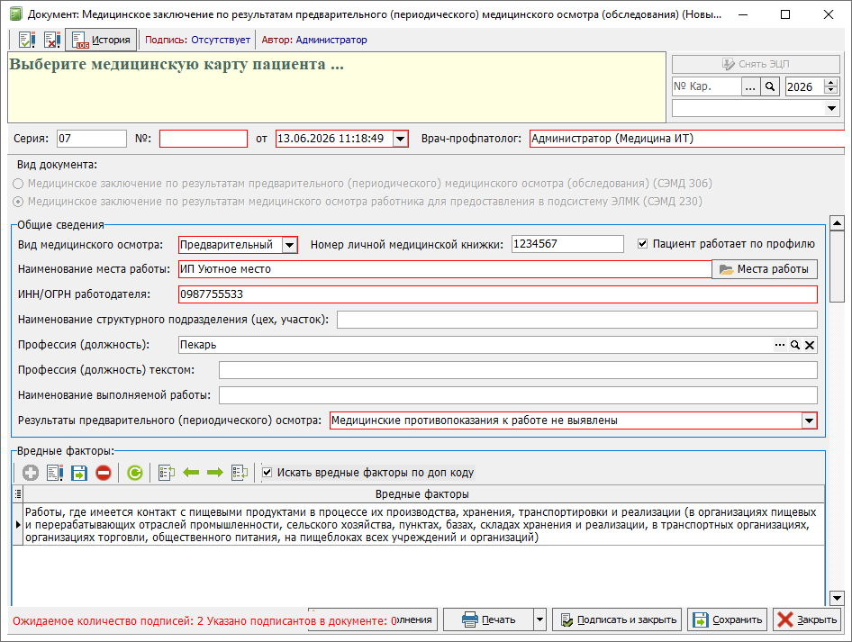Expand the Результаты осмотра dropdown arrow
Screen dimensions: 852x642
(809, 420)
